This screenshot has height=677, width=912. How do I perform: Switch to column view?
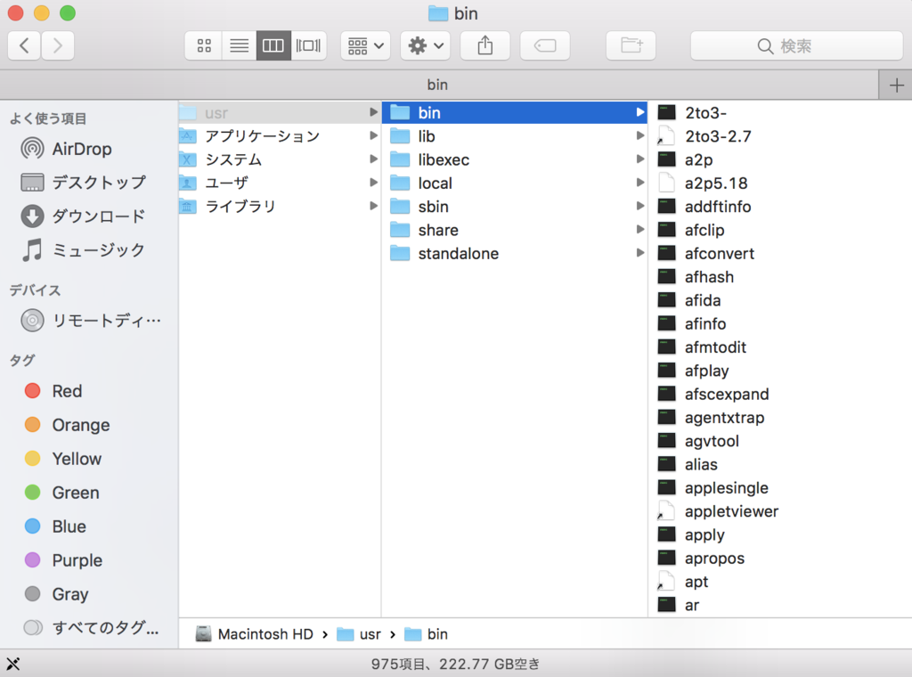(273, 45)
